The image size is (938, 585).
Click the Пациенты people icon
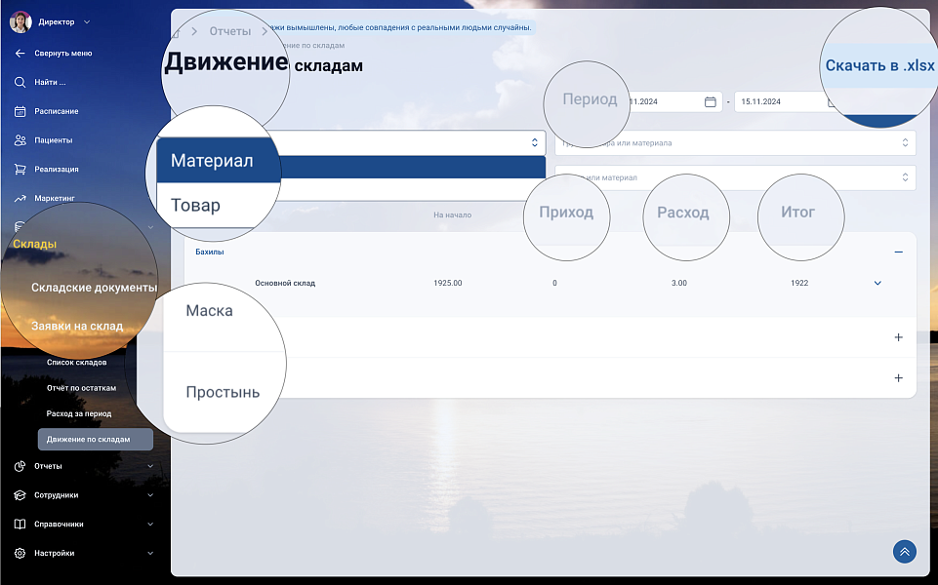(x=20, y=140)
